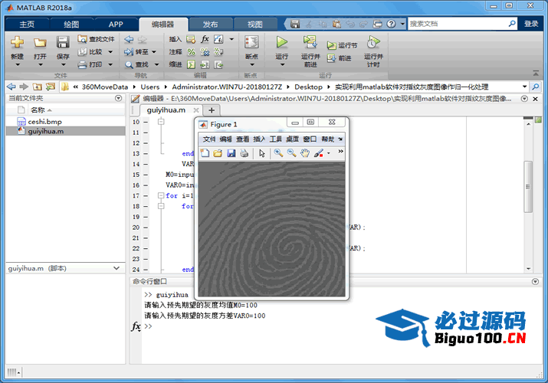Screen dimensions: 548x383
Task: Select the zoom in tool in Figure 1
Action: [x=278, y=153]
